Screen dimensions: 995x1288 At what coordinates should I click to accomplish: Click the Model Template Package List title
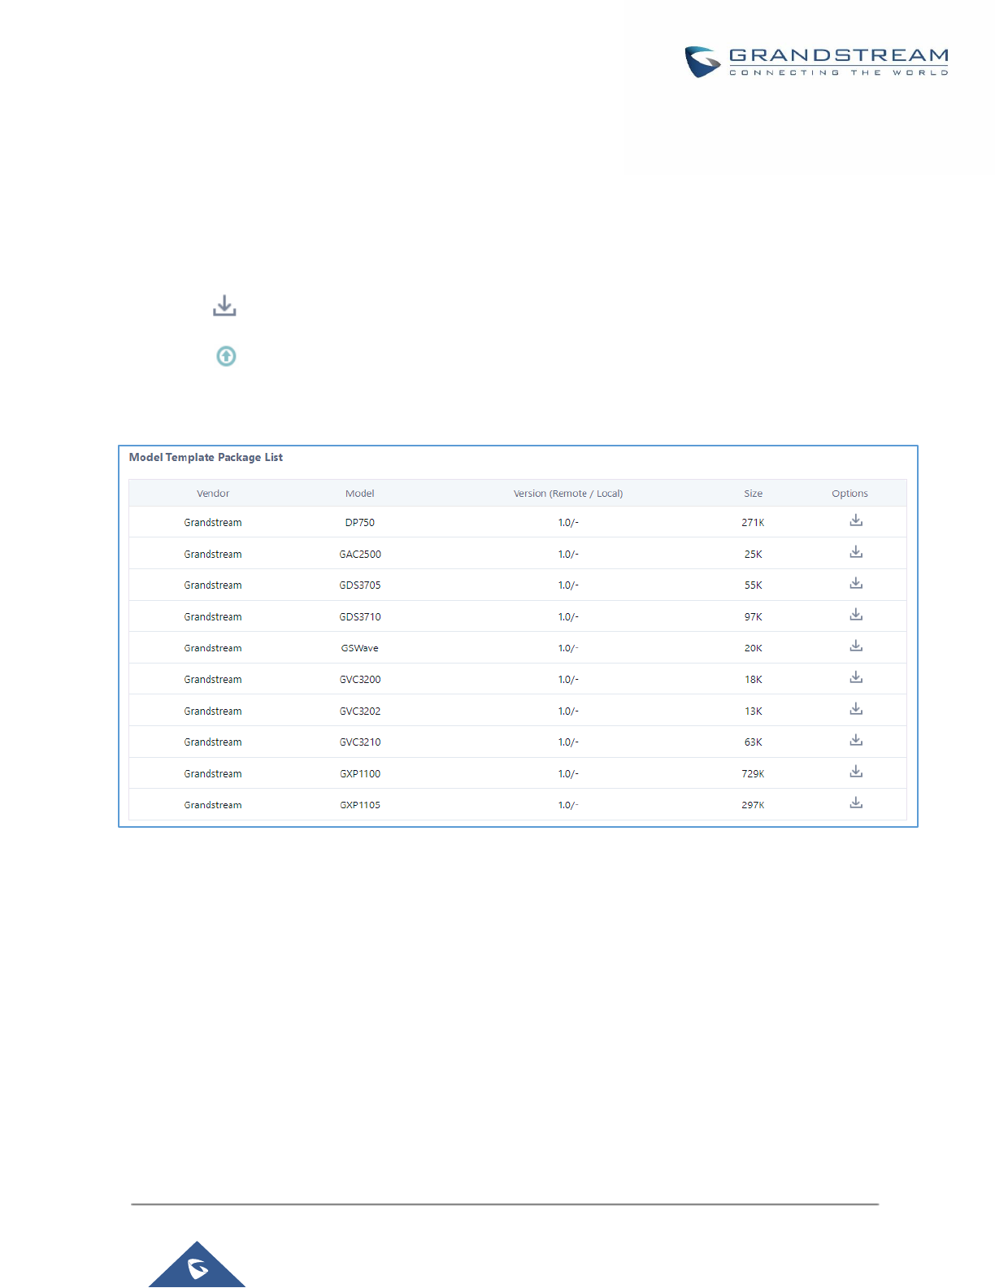[x=206, y=458]
